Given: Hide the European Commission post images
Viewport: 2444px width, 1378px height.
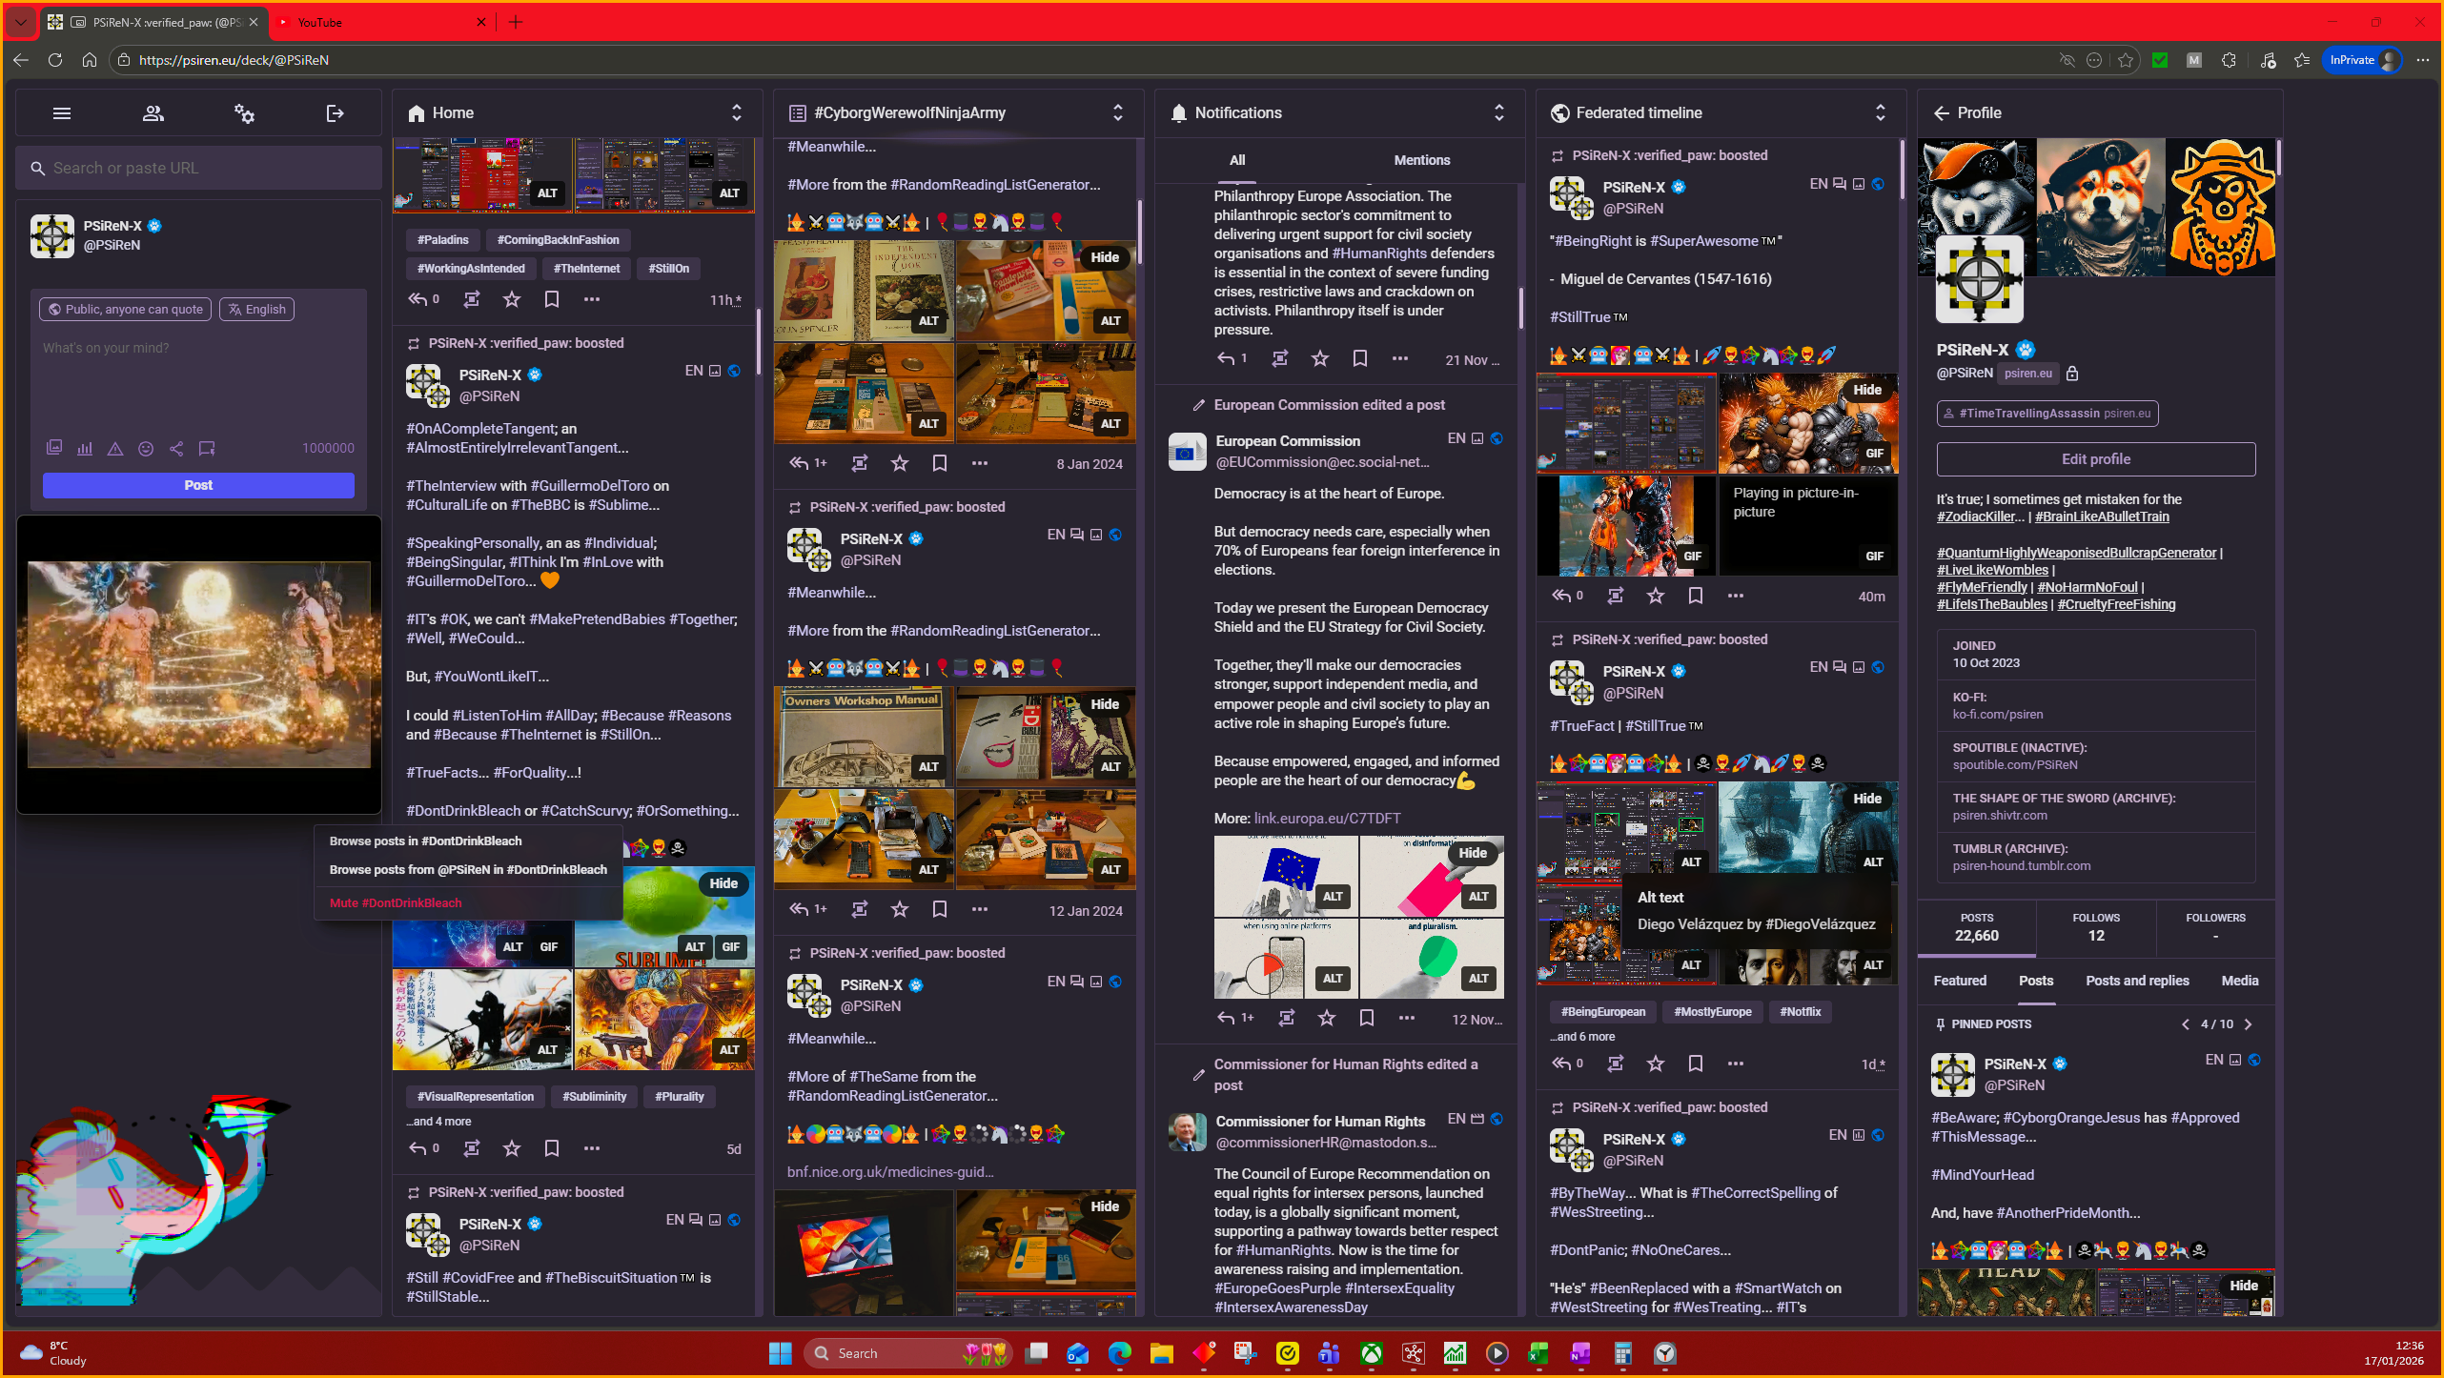Looking at the screenshot, I should [1472, 853].
